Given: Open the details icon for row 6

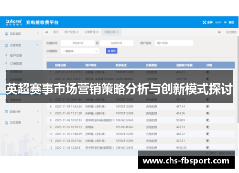Looking at the screenshot, I should click(x=208, y=107).
